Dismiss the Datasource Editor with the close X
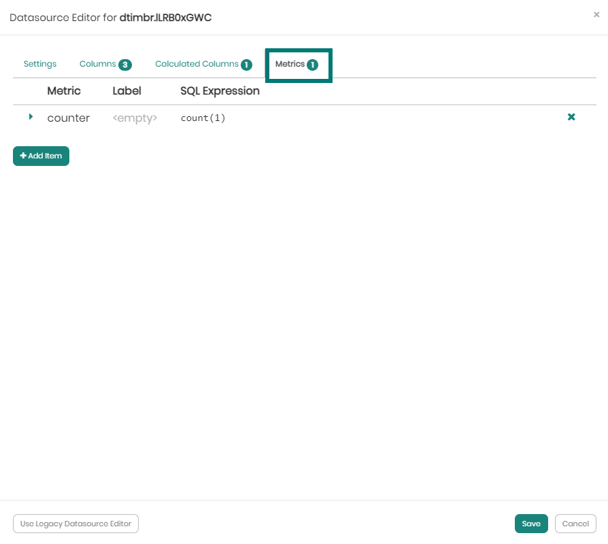This screenshot has height=544, width=608. tap(596, 15)
